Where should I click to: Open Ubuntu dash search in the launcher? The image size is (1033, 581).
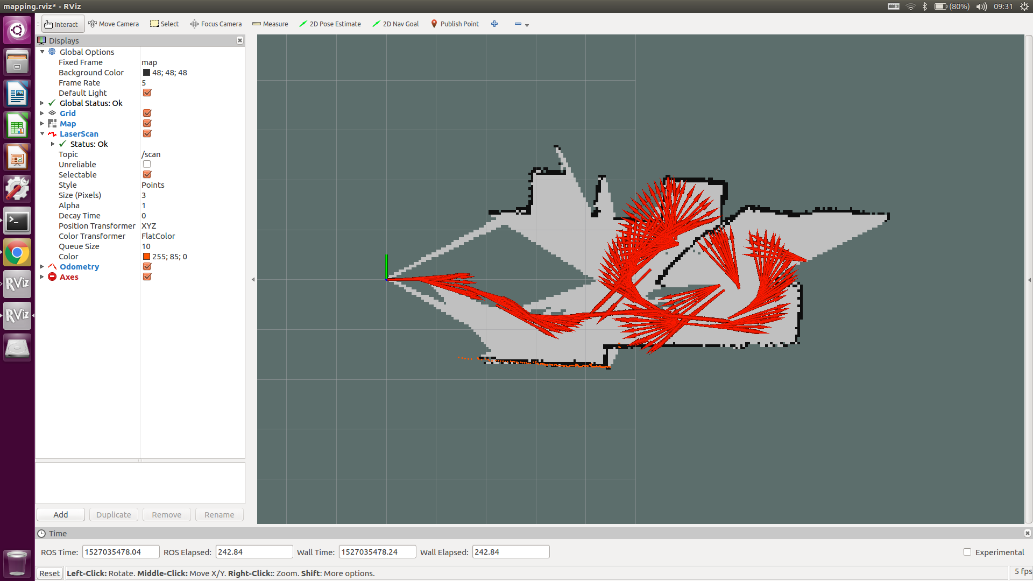(x=17, y=30)
